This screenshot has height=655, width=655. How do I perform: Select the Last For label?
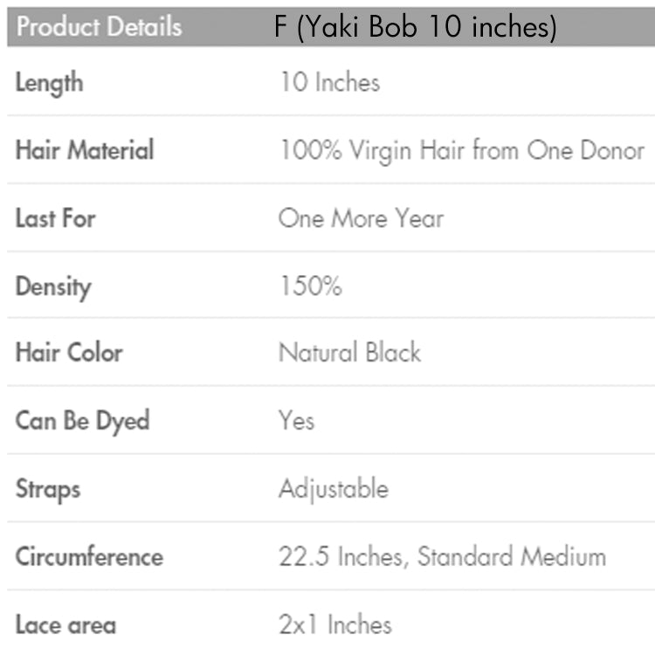54,217
